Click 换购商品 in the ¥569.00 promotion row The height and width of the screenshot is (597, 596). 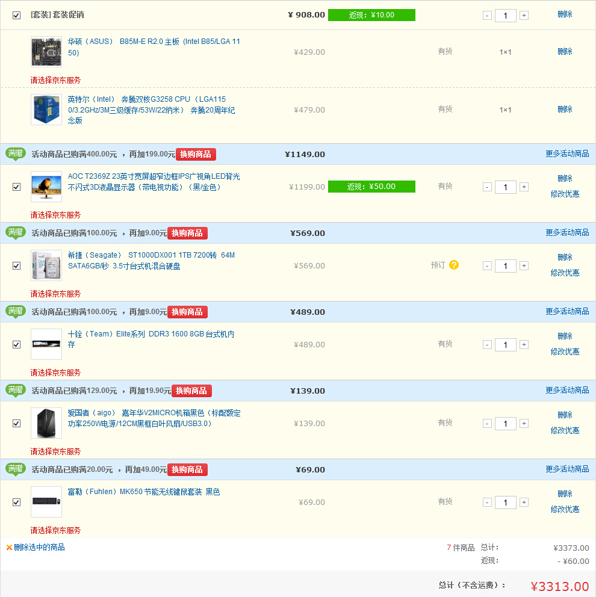(187, 233)
